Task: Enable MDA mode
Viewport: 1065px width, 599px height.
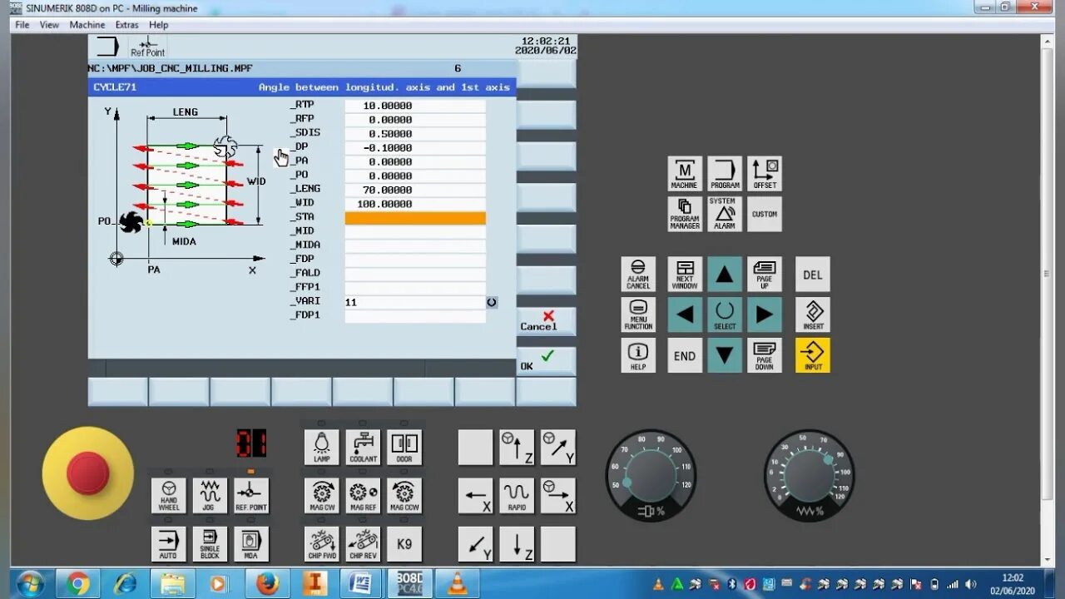Action: pos(251,544)
